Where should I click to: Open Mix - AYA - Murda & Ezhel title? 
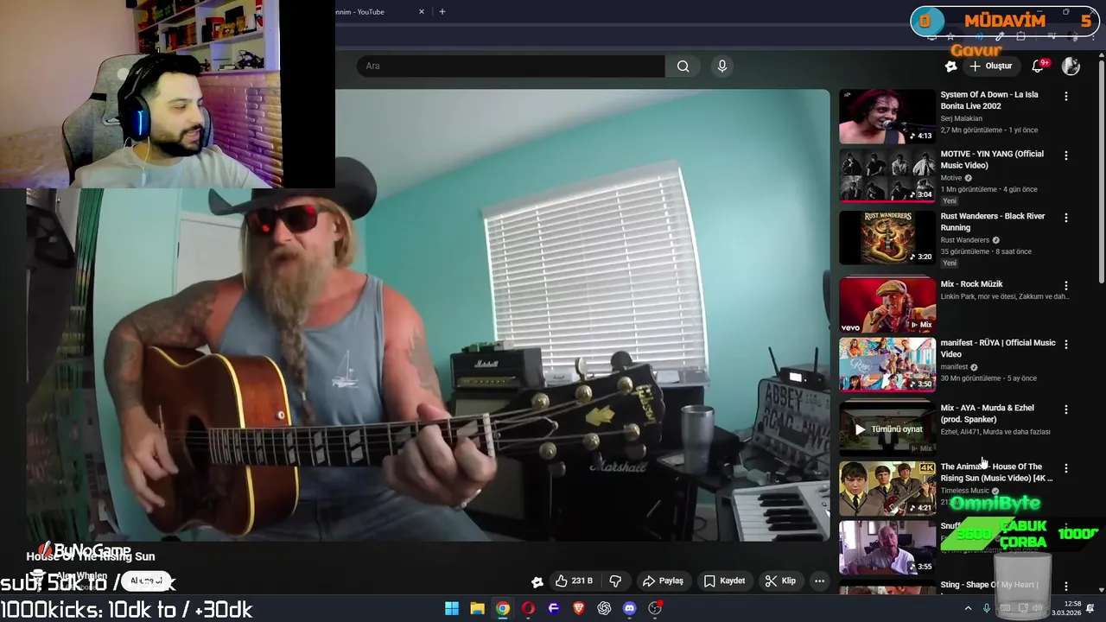coord(987,414)
